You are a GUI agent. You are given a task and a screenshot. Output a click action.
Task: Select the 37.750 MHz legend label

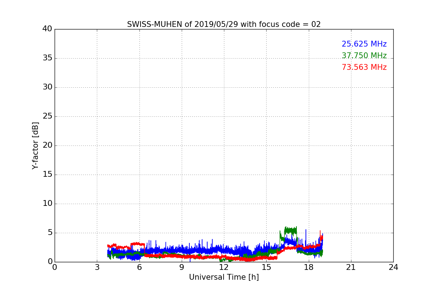point(364,56)
